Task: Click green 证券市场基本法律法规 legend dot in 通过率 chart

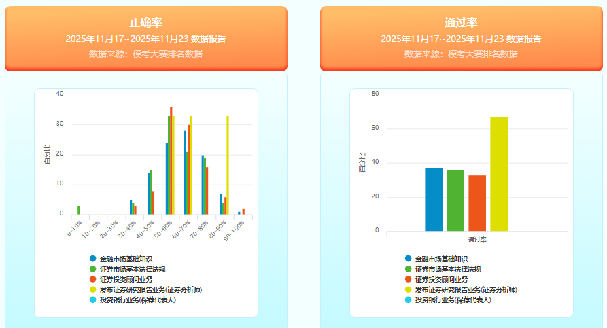Action: (408, 269)
